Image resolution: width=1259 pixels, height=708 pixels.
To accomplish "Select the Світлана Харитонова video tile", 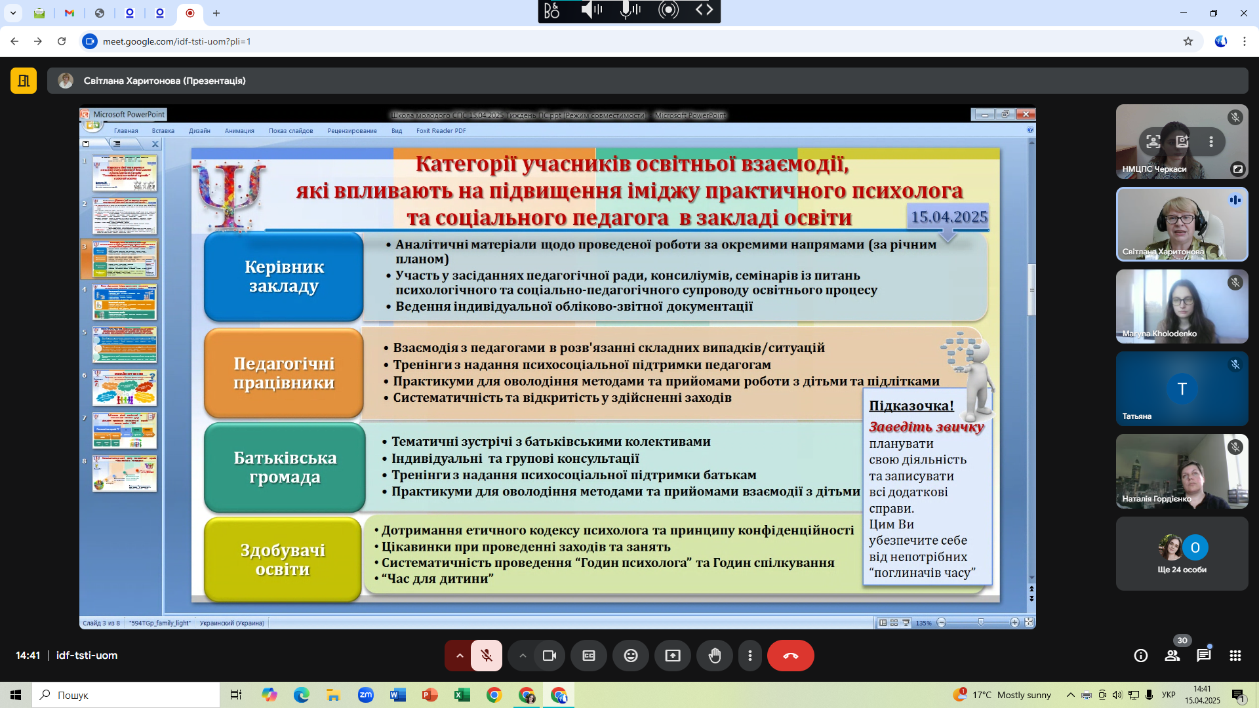I will (x=1182, y=224).
